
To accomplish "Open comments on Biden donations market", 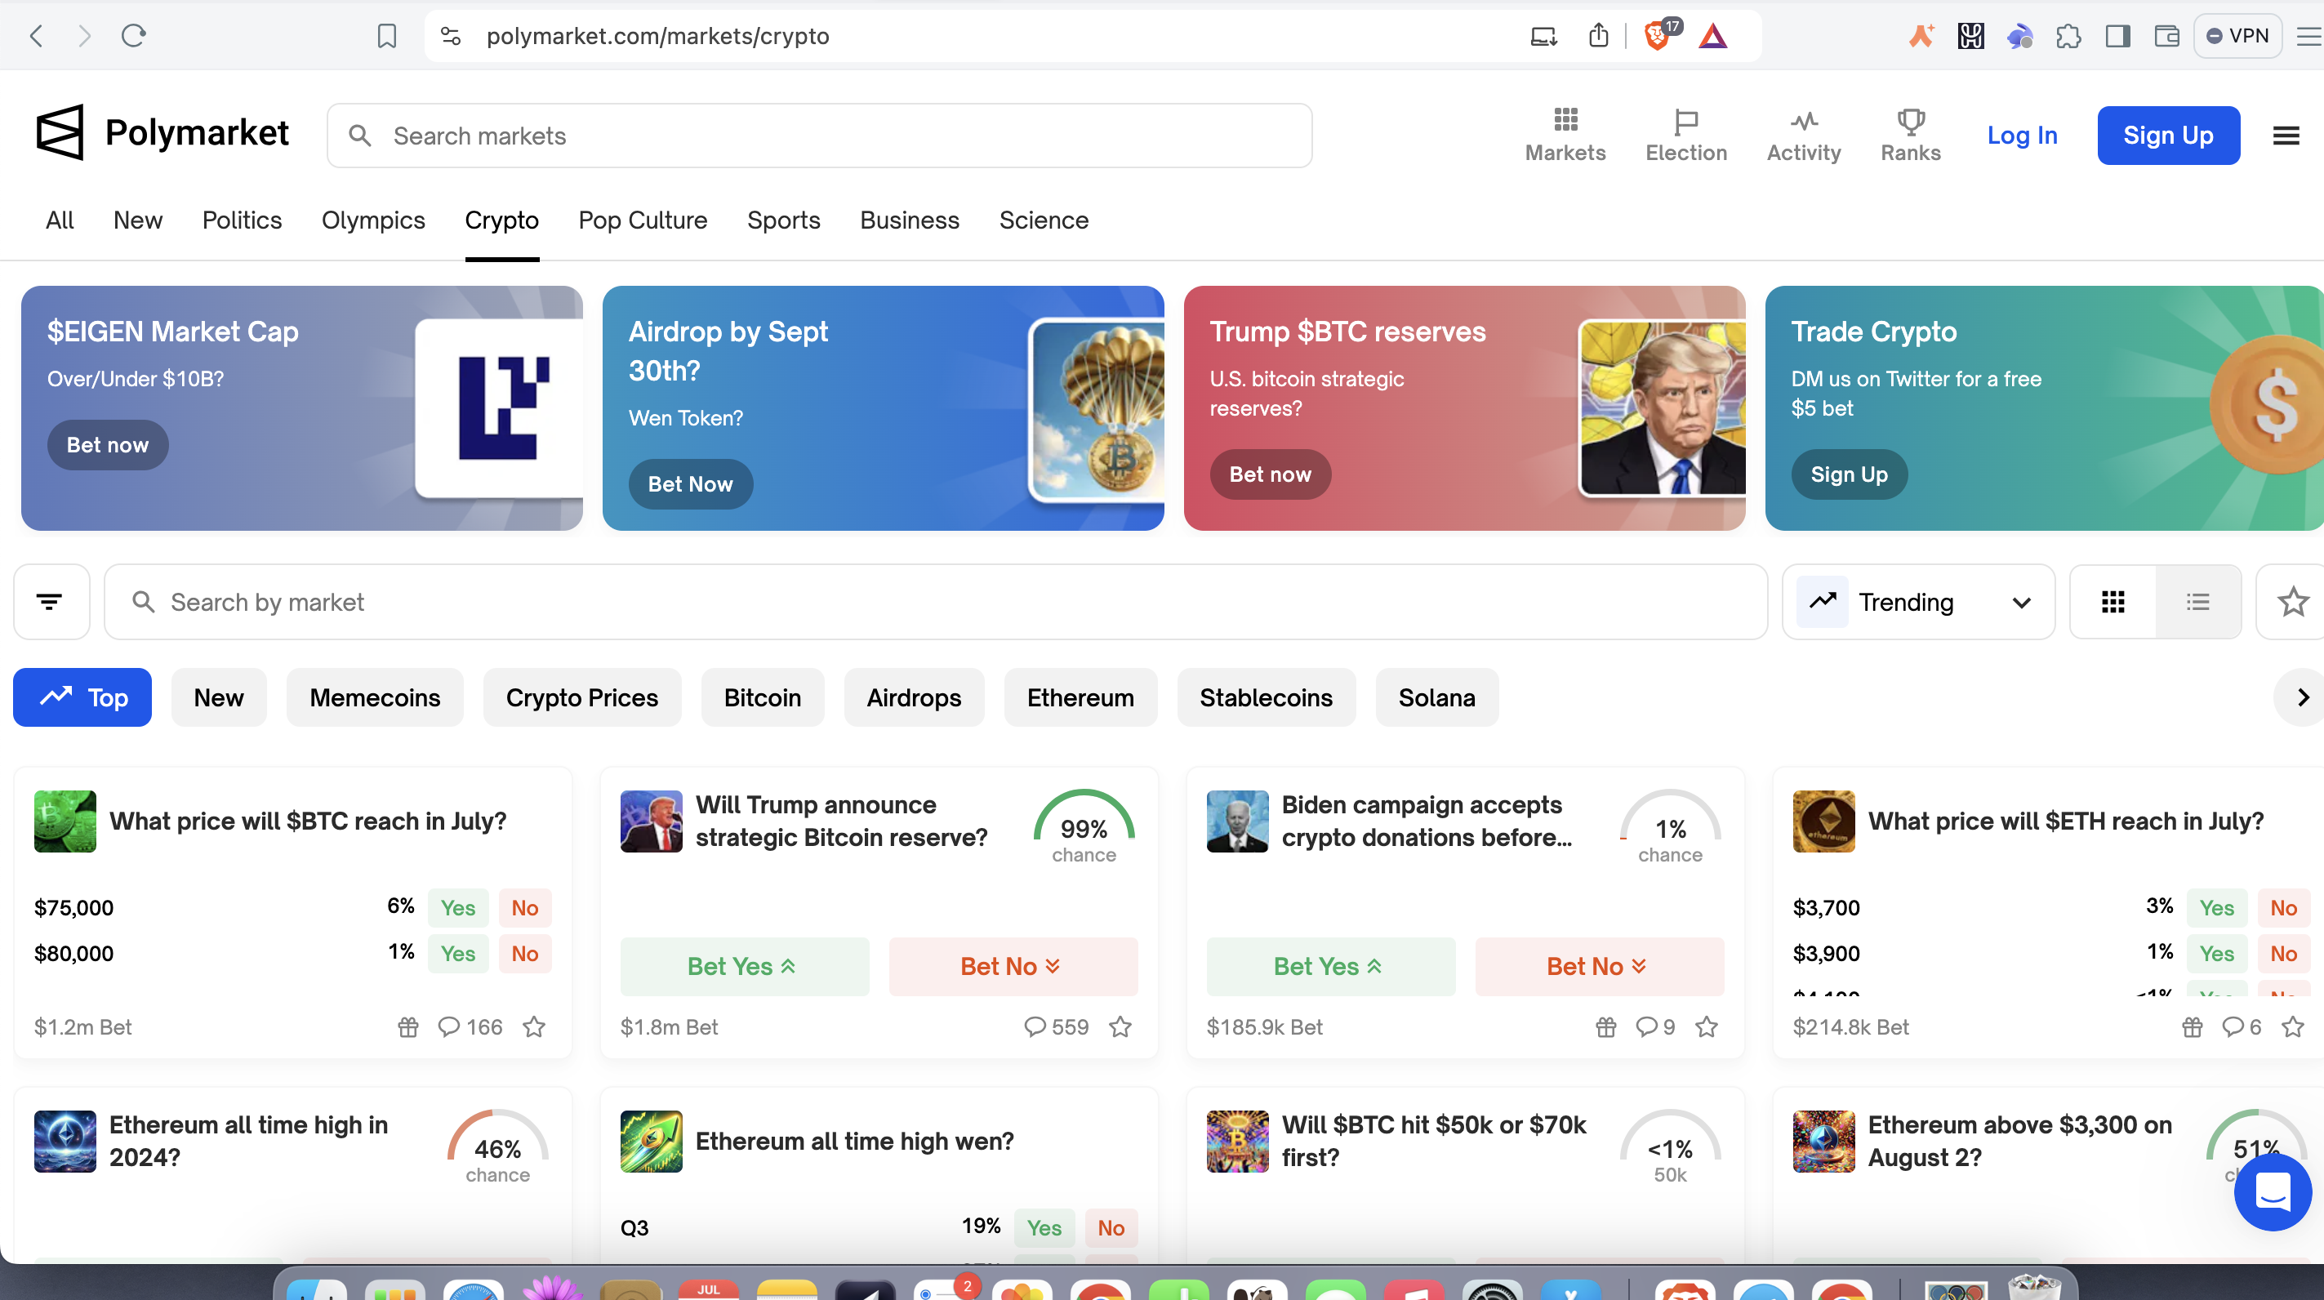I will click(1655, 1026).
